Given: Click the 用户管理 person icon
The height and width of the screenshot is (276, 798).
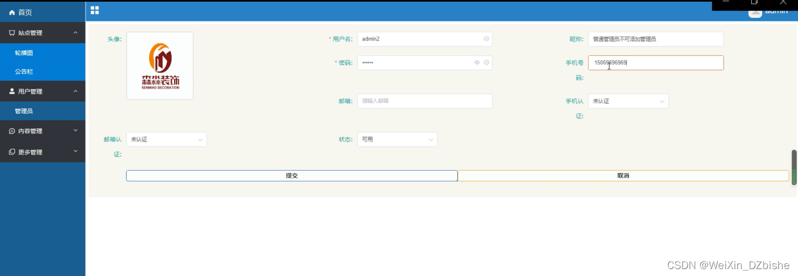Looking at the screenshot, I should pyautogui.click(x=12, y=91).
